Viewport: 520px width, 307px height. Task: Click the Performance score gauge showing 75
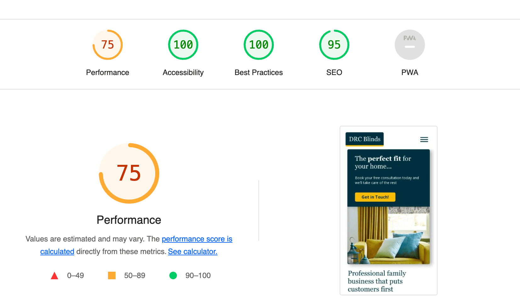point(108,45)
